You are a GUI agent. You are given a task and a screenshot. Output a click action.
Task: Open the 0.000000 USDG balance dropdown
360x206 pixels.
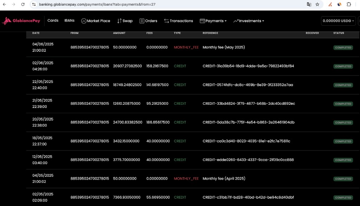(338, 21)
